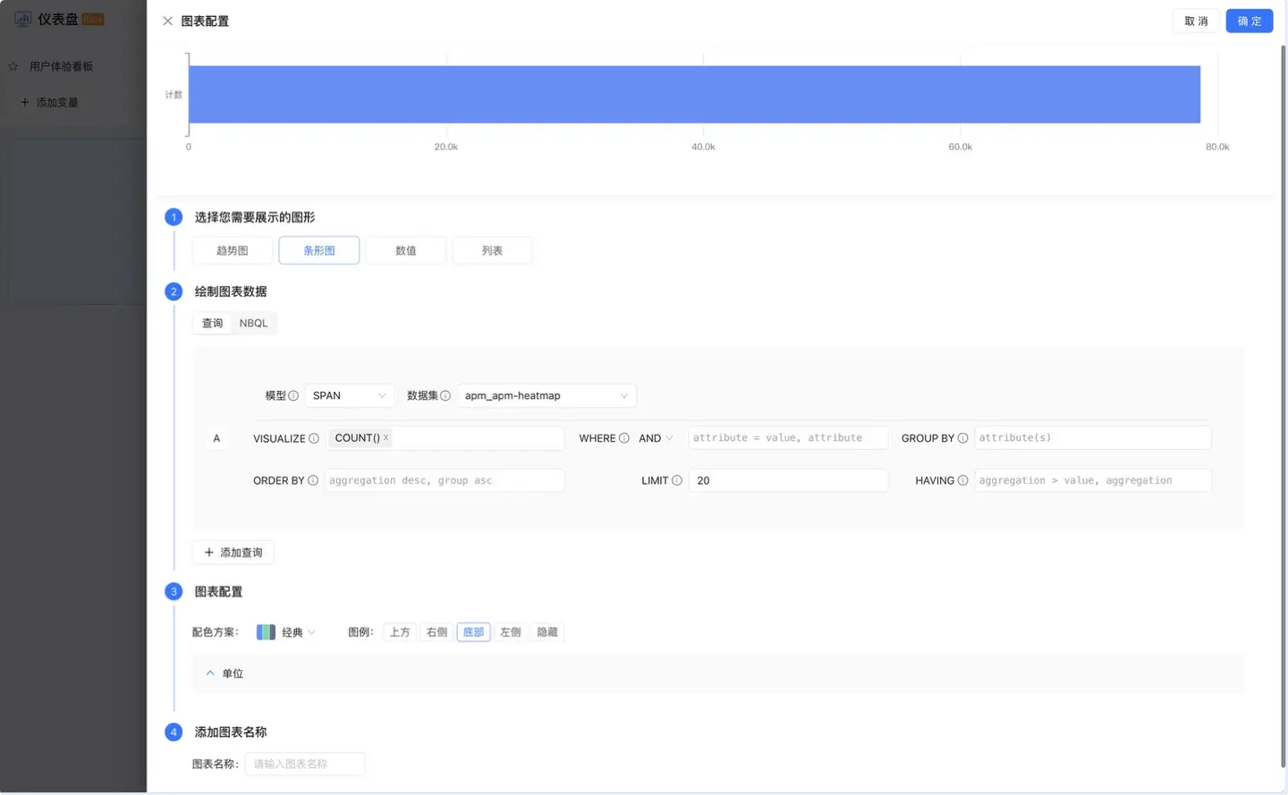Open the SPAN model dropdown
Image resolution: width=1288 pixels, height=795 pixels.
point(349,395)
